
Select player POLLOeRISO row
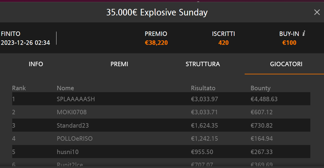tap(161, 139)
